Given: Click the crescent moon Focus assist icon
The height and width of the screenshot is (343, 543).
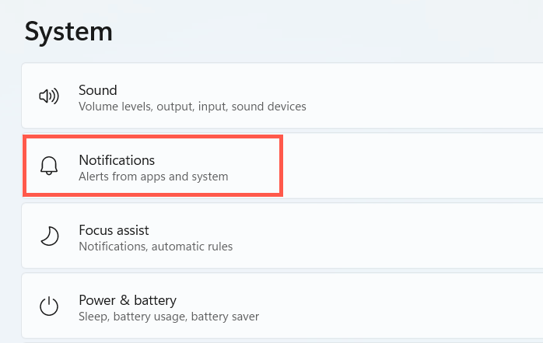Looking at the screenshot, I should click(49, 236).
